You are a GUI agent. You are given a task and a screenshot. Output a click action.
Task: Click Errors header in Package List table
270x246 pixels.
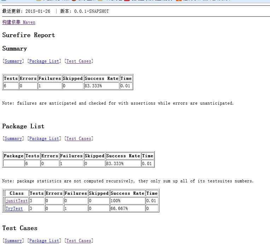click(50, 156)
